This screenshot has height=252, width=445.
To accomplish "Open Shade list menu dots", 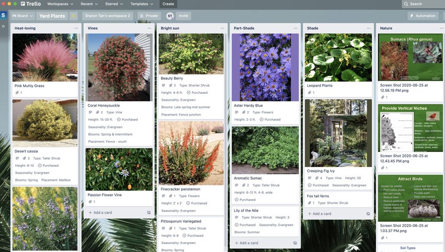I will 368,28.
